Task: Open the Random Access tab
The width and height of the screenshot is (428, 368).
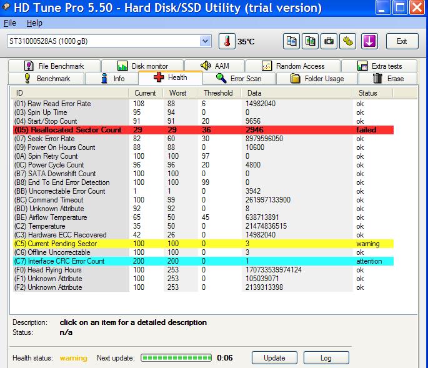Action: (x=293, y=66)
